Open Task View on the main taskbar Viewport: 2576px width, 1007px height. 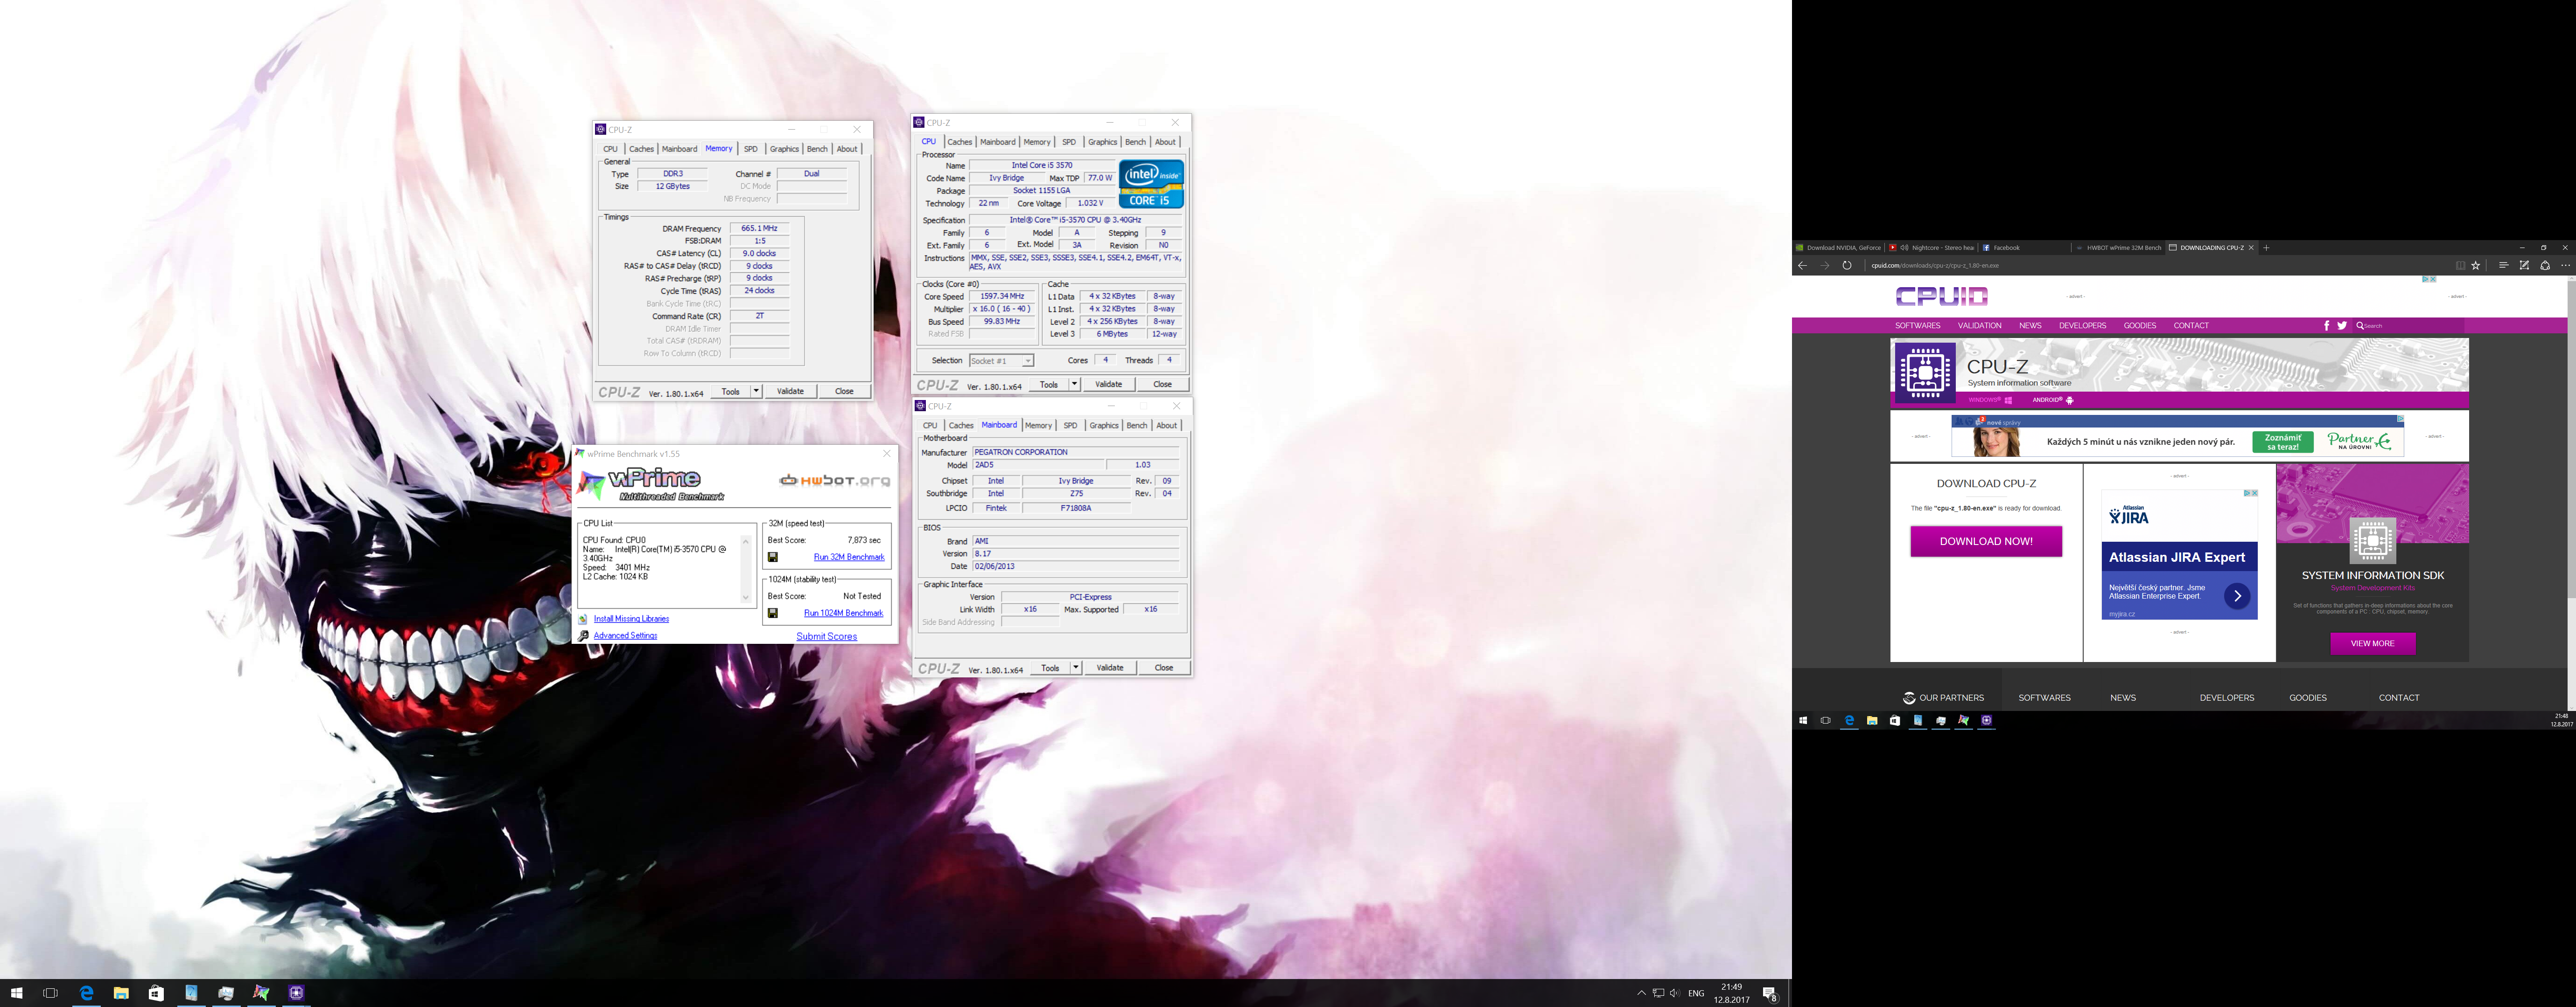click(51, 993)
